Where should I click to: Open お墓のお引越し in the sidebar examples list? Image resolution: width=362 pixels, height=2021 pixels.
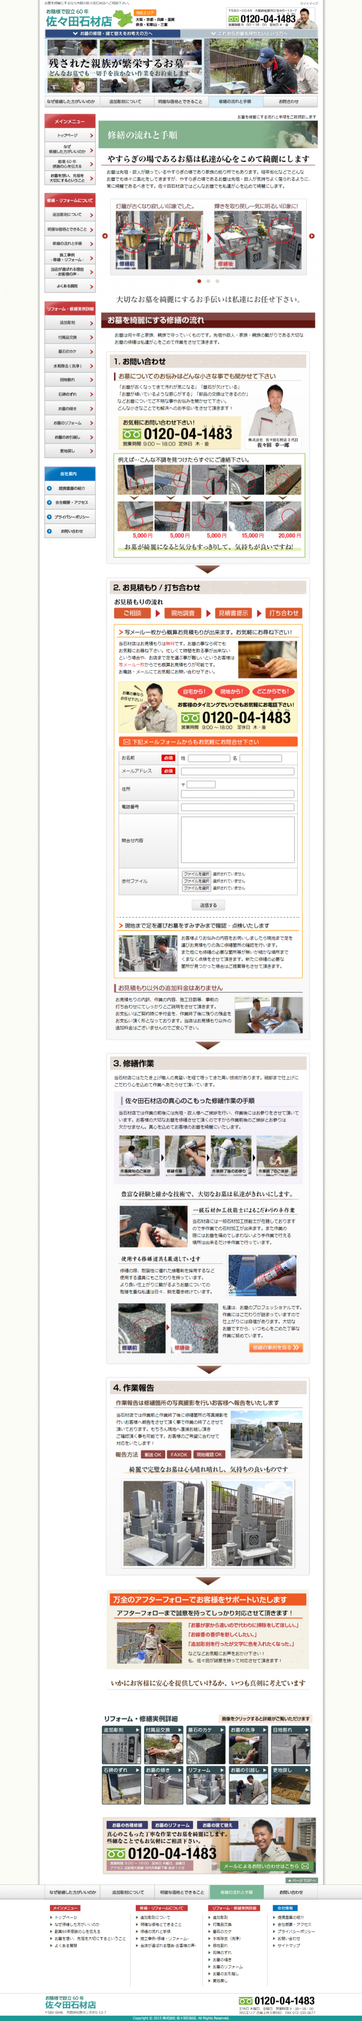click(x=69, y=437)
